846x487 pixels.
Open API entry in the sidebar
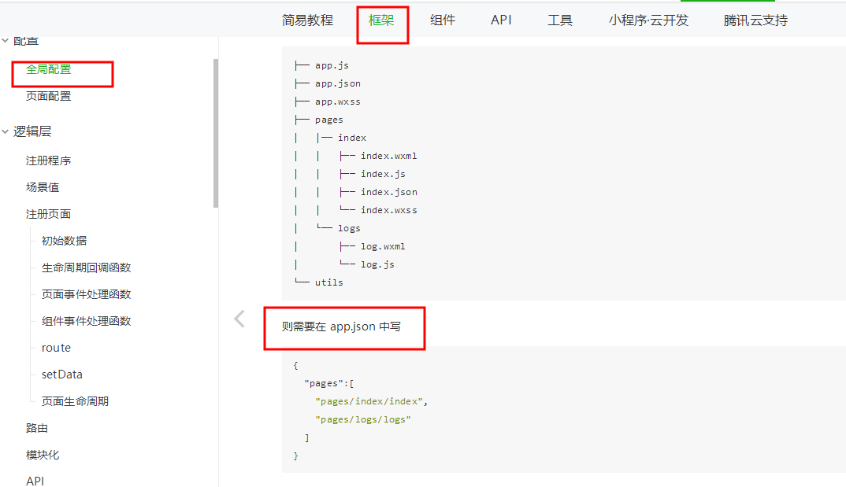[x=35, y=481]
